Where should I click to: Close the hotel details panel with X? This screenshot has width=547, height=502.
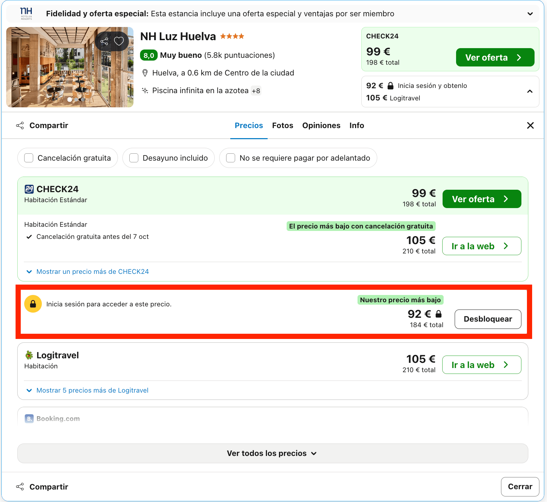pyautogui.click(x=530, y=125)
